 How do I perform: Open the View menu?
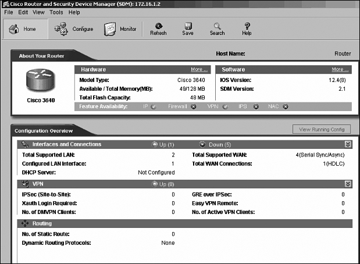(x=38, y=12)
